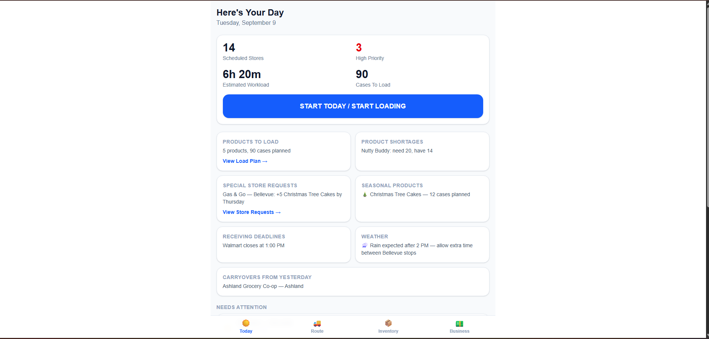Click the Weather card title
The width and height of the screenshot is (709, 339).
(x=375, y=236)
